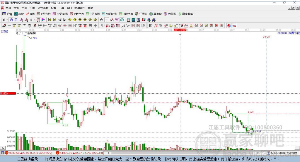Click the 000820 stock code
Screen dimensions: 300x162
pos(282,33)
